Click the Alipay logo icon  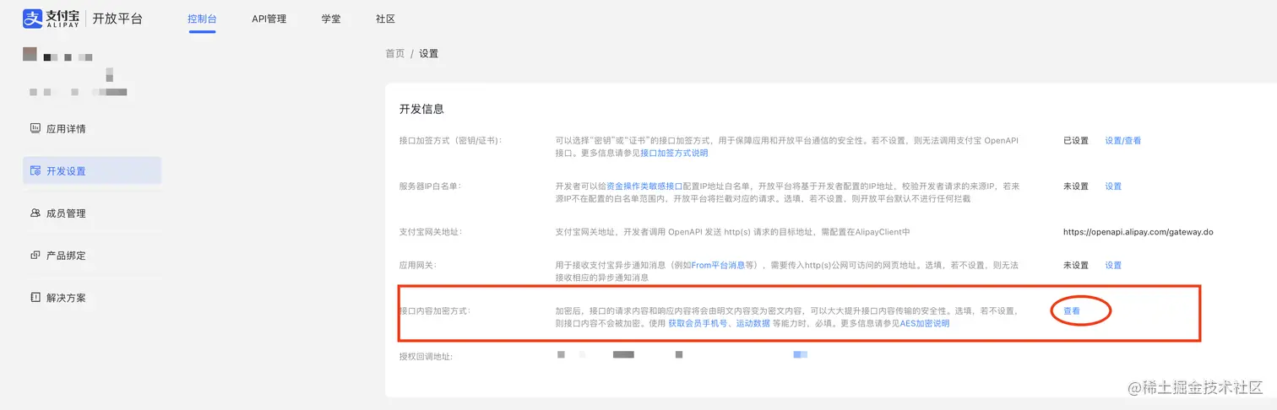pos(32,19)
